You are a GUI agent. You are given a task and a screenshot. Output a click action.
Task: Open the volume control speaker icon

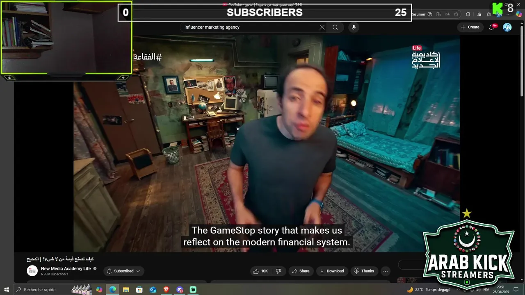click(x=478, y=290)
